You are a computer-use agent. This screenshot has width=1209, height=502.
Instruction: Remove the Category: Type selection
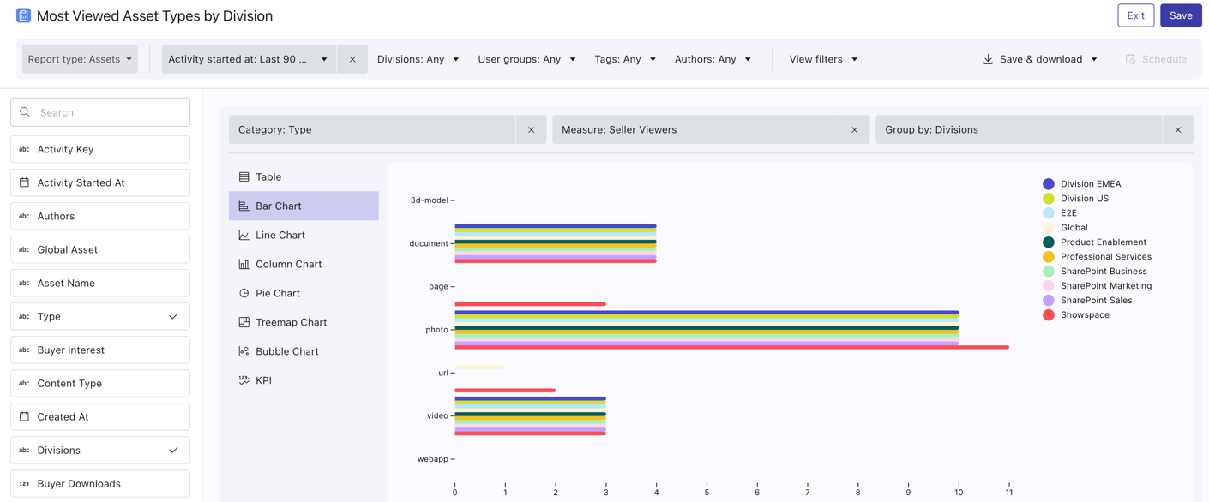click(x=531, y=130)
